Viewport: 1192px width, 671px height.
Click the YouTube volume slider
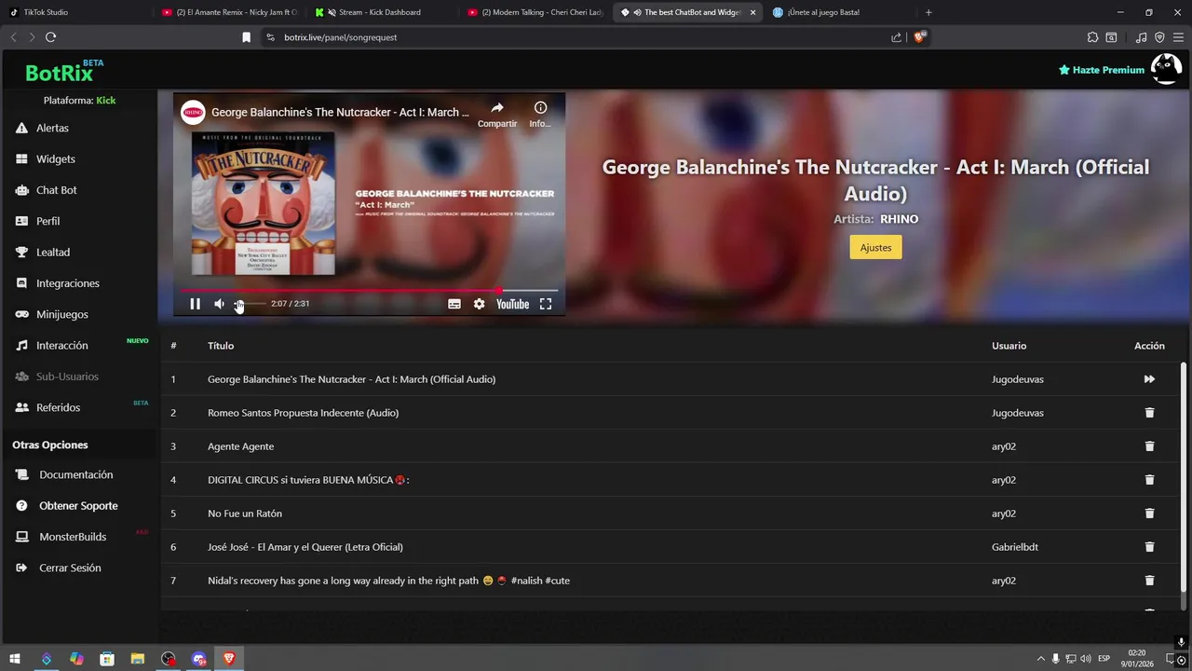(250, 304)
